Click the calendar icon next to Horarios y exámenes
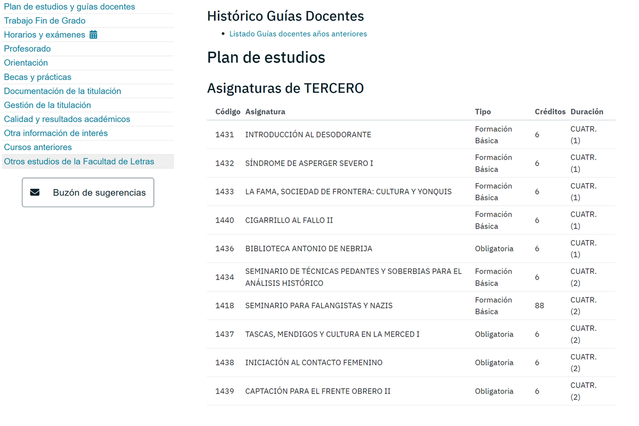Image resolution: width=639 pixels, height=426 pixels. pos(93,35)
